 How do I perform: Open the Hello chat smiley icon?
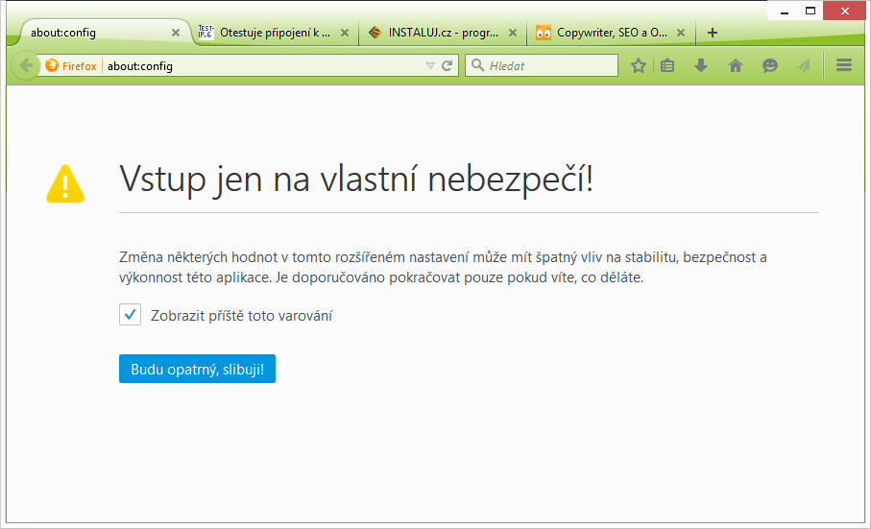point(770,65)
